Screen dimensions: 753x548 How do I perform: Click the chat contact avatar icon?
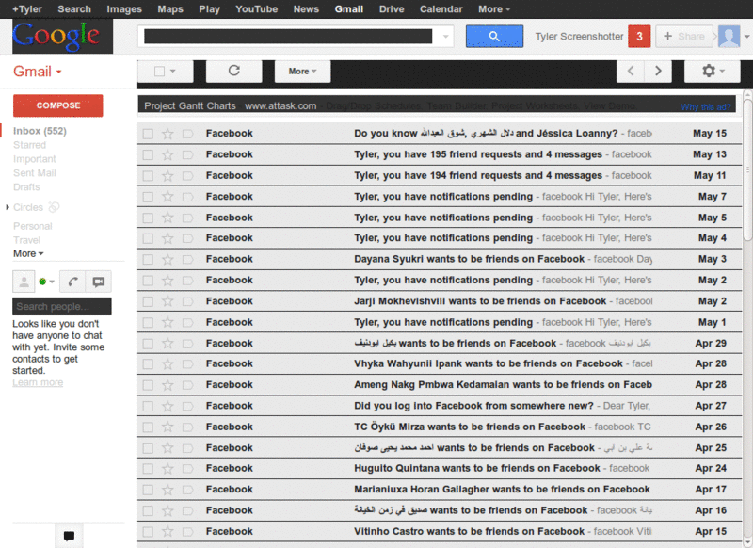pos(24,282)
